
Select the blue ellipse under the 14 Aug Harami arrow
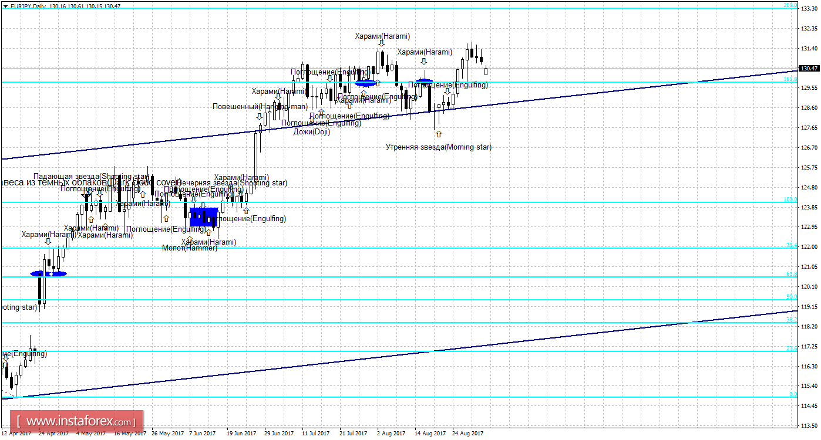pos(424,80)
